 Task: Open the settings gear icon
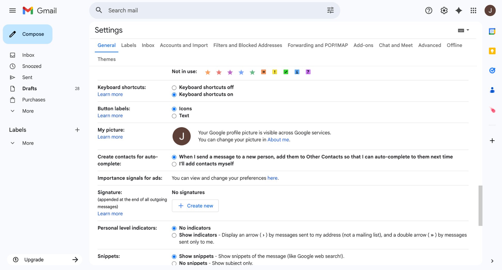pyautogui.click(x=444, y=11)
